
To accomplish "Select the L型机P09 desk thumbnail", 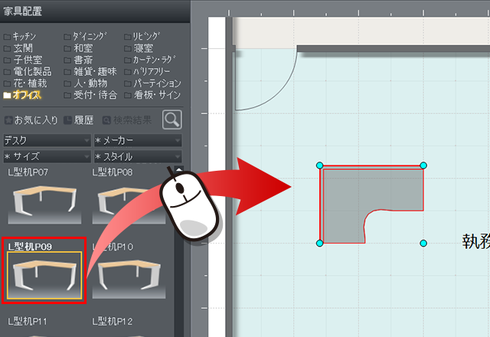I will pos(44,275).
